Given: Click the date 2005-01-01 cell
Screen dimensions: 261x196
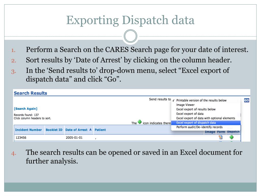Looking at the screenshot, I should [74, 138].
